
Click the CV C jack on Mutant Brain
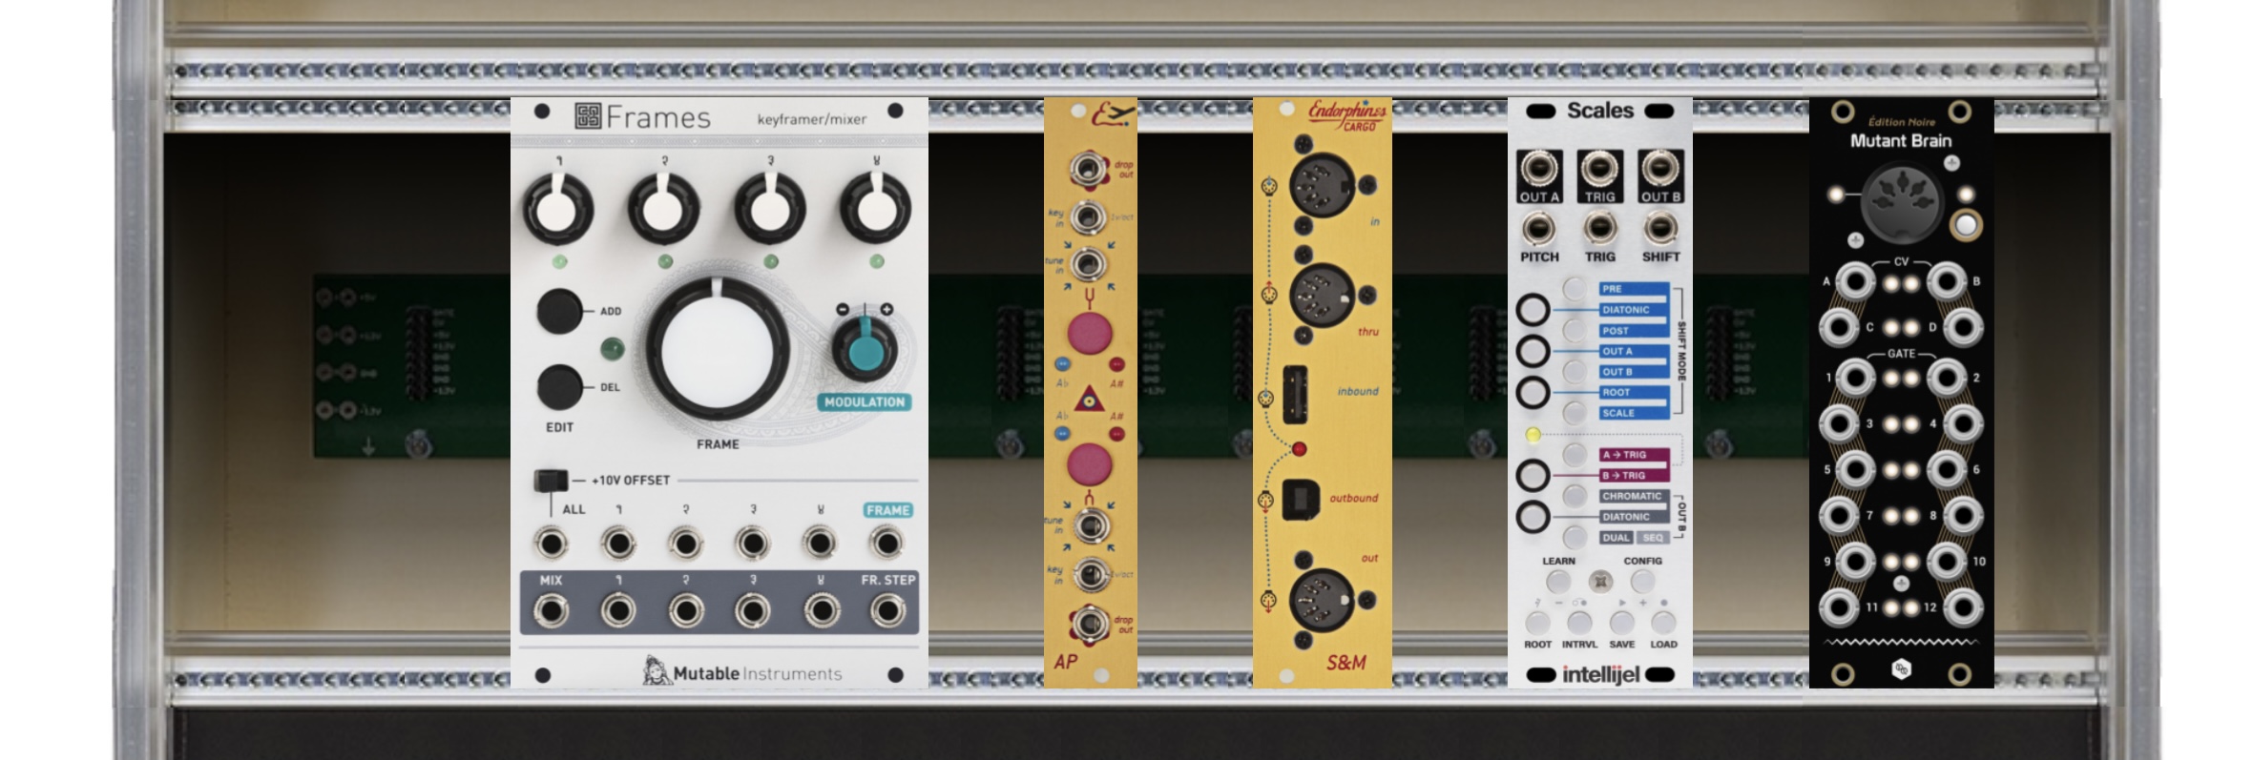(x=1838, y=328)
